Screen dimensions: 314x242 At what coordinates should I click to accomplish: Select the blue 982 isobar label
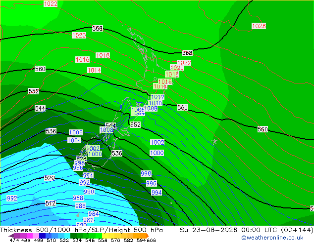[88, 220]
